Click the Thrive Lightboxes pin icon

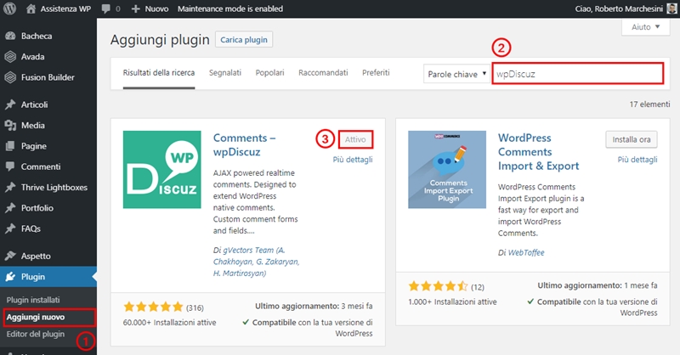coord(10,187)
